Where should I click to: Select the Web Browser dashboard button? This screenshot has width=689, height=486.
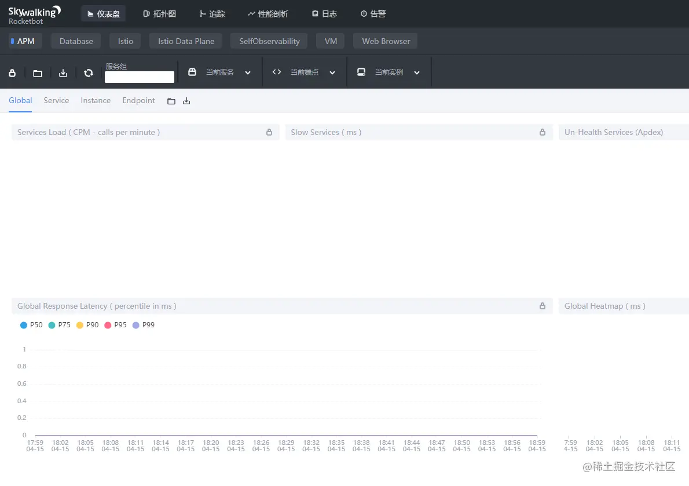(386, 41)
